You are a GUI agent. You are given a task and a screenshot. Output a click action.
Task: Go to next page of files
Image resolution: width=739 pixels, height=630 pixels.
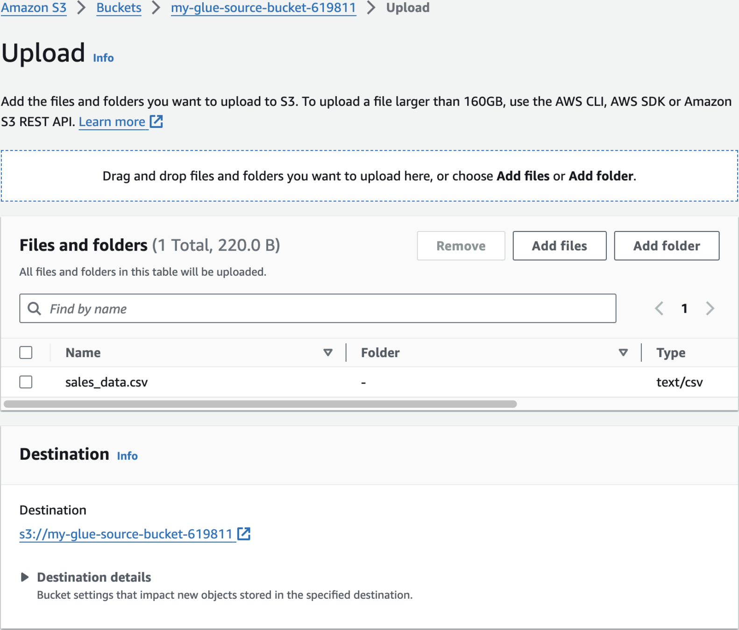point(710,308)
